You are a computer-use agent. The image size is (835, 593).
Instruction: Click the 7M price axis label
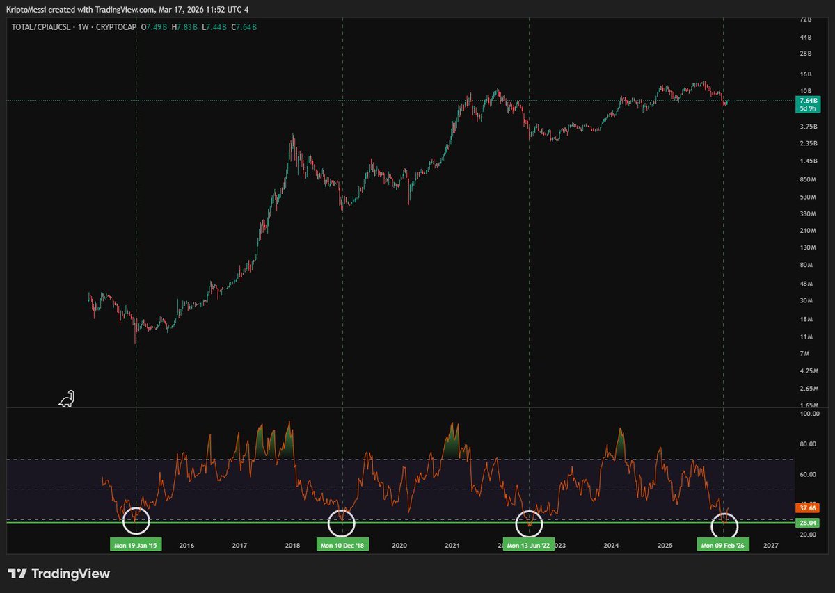pyautogui.click(x=804, y=354)
